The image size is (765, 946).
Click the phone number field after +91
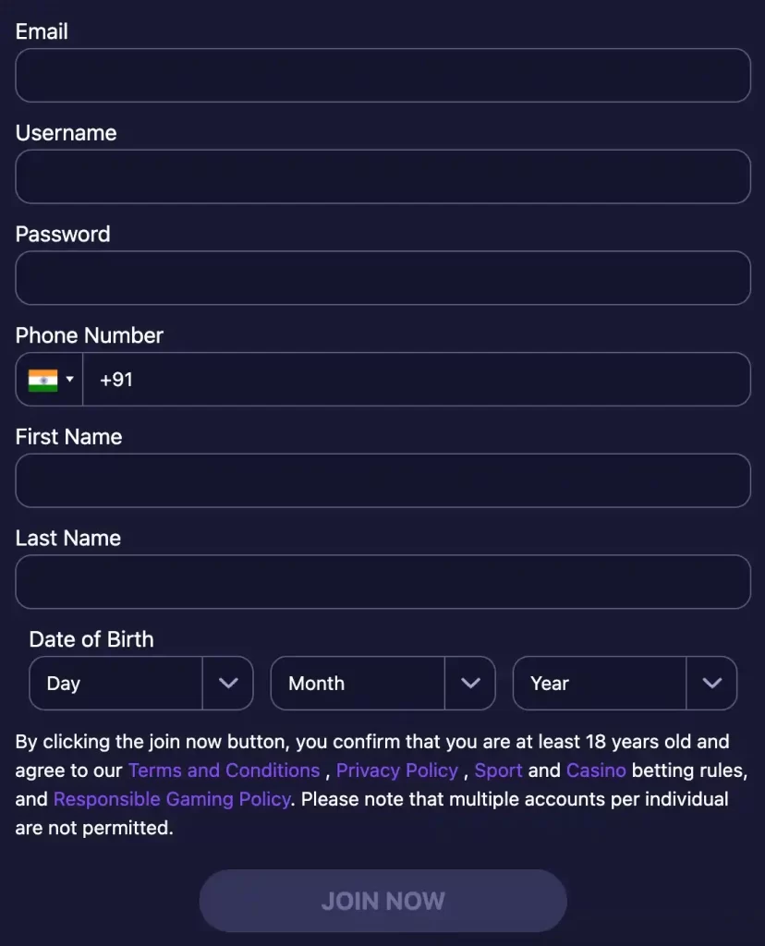click(277, 380)
